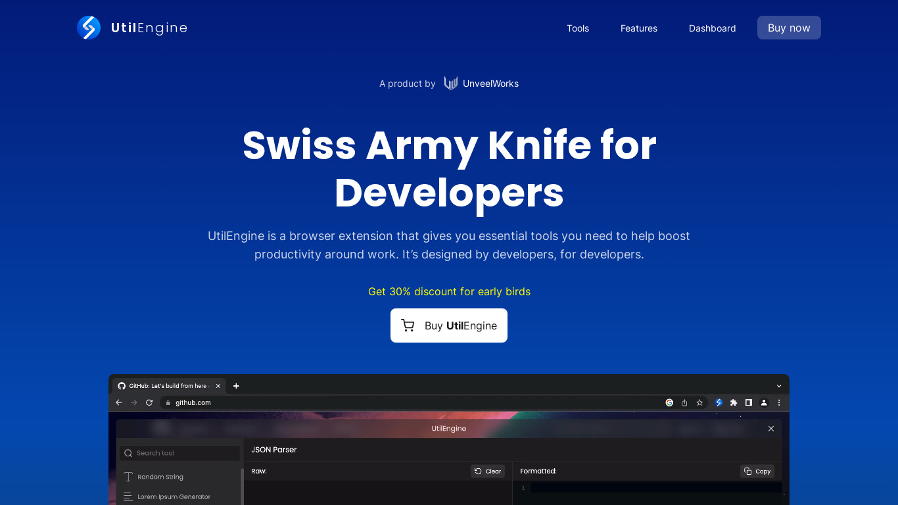Close the GitHub tab in the preview browser
The width and height of the screenshot is (898, 505).
pos(218,386)
